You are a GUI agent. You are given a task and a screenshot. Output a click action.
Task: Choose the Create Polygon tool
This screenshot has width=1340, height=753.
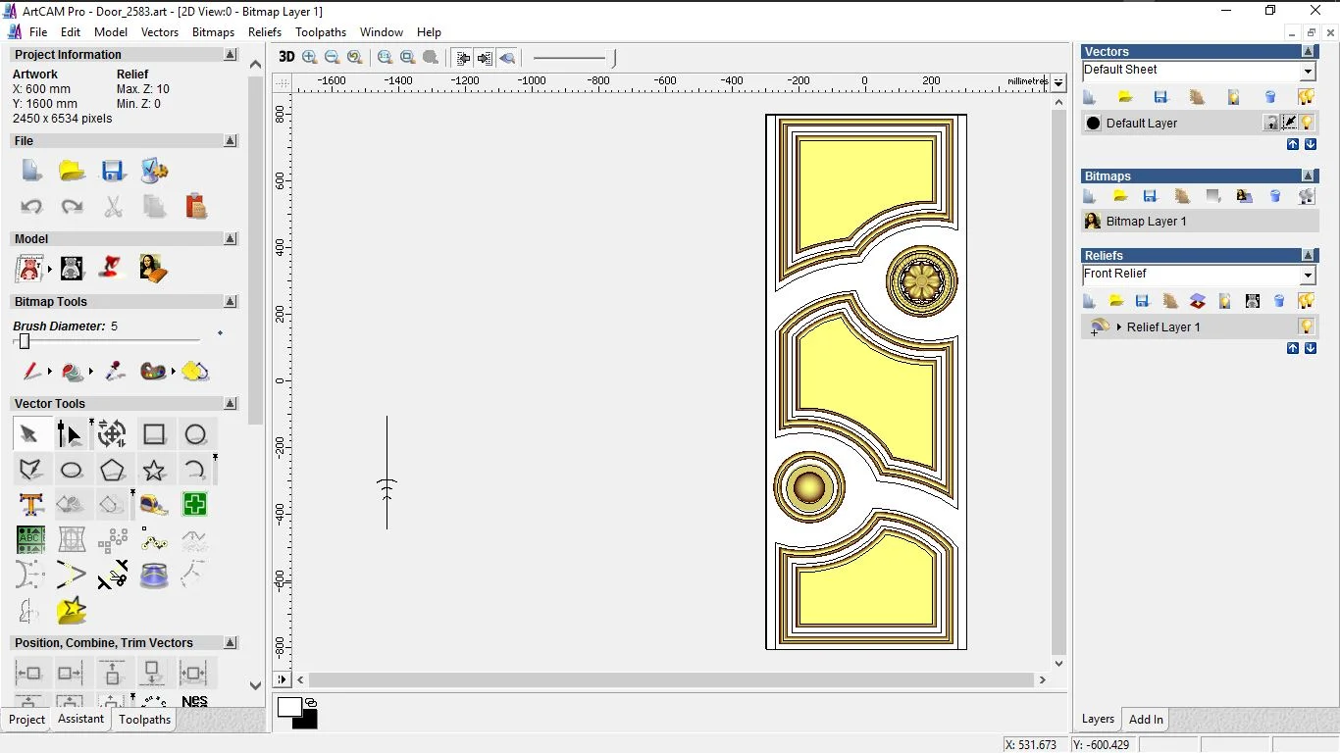(113, 470)
